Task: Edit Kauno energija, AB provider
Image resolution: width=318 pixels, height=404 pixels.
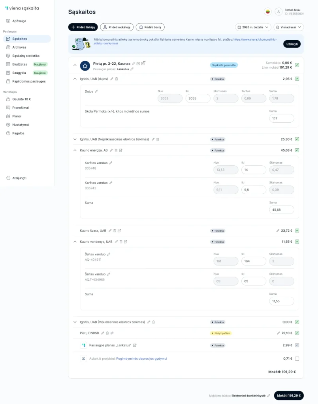Action: point(111,150)
